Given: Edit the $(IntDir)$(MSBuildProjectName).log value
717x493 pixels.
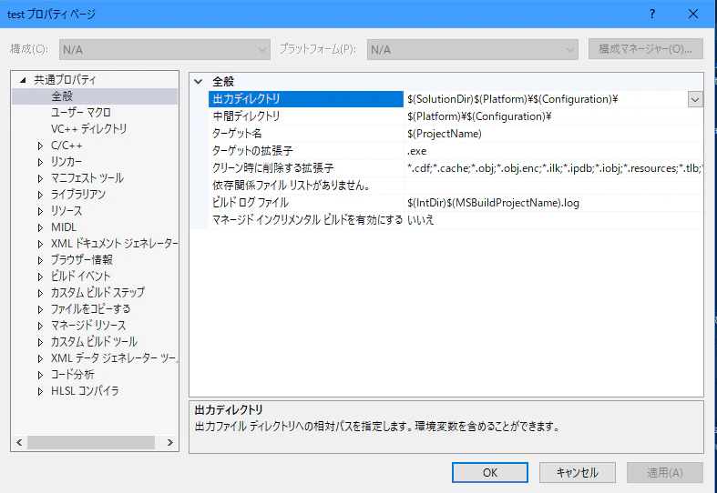Looking at the screenshot, I should coord(553,203).
